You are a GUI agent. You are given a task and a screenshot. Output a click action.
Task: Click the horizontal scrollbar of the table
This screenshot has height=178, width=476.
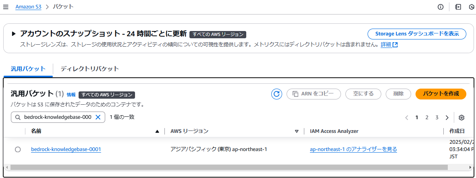[x=229, y=168]
